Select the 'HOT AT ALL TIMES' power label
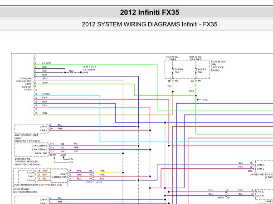 tap(172, 58)
